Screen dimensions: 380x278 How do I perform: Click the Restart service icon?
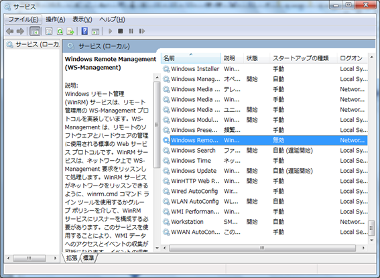coord(142,31)
